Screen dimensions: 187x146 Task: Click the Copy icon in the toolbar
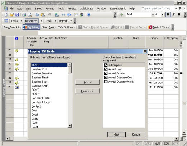point(37,15)
